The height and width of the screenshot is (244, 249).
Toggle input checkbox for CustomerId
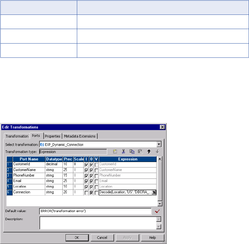[86, 165]
